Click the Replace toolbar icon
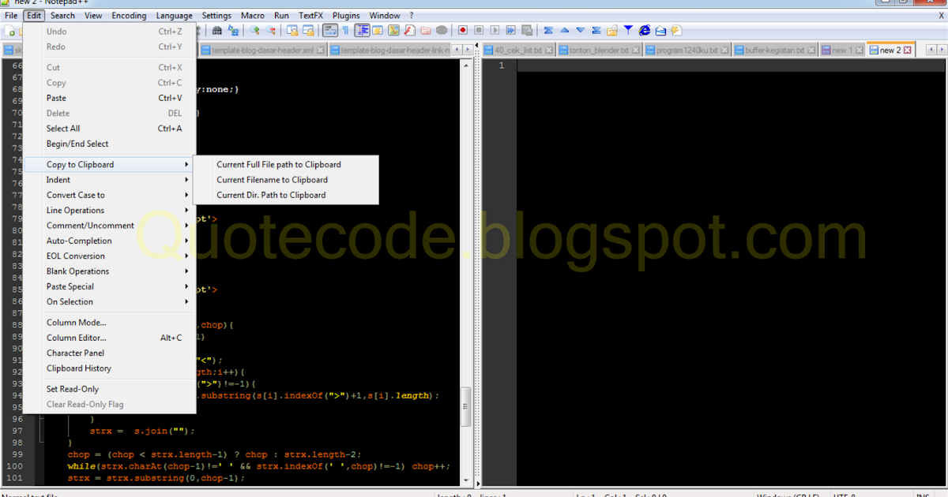This screenshot has height=497, width=948. 233,31
